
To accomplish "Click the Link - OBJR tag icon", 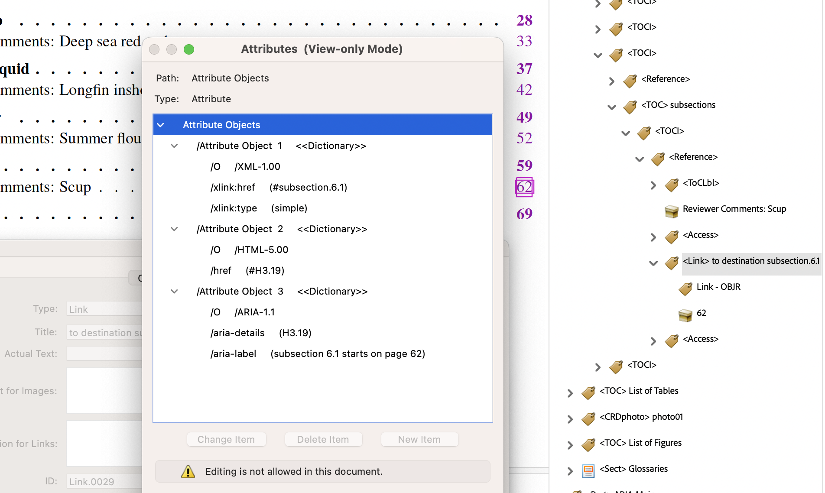I will point(685,289).
